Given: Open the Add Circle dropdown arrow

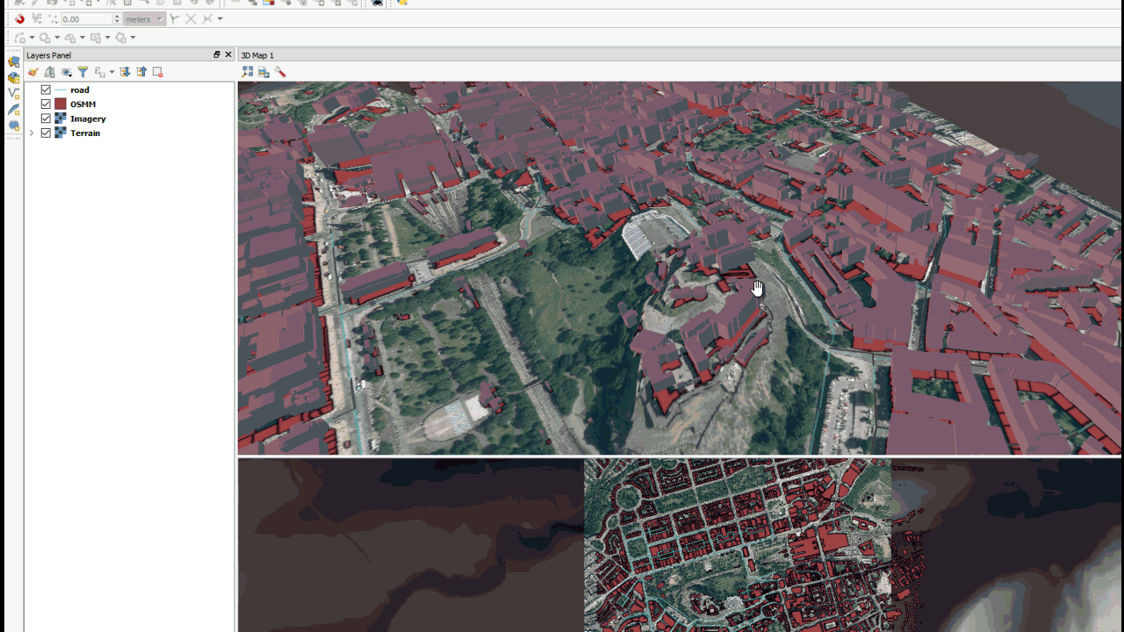Looking at the screenshot, I should tap(57, 38).
